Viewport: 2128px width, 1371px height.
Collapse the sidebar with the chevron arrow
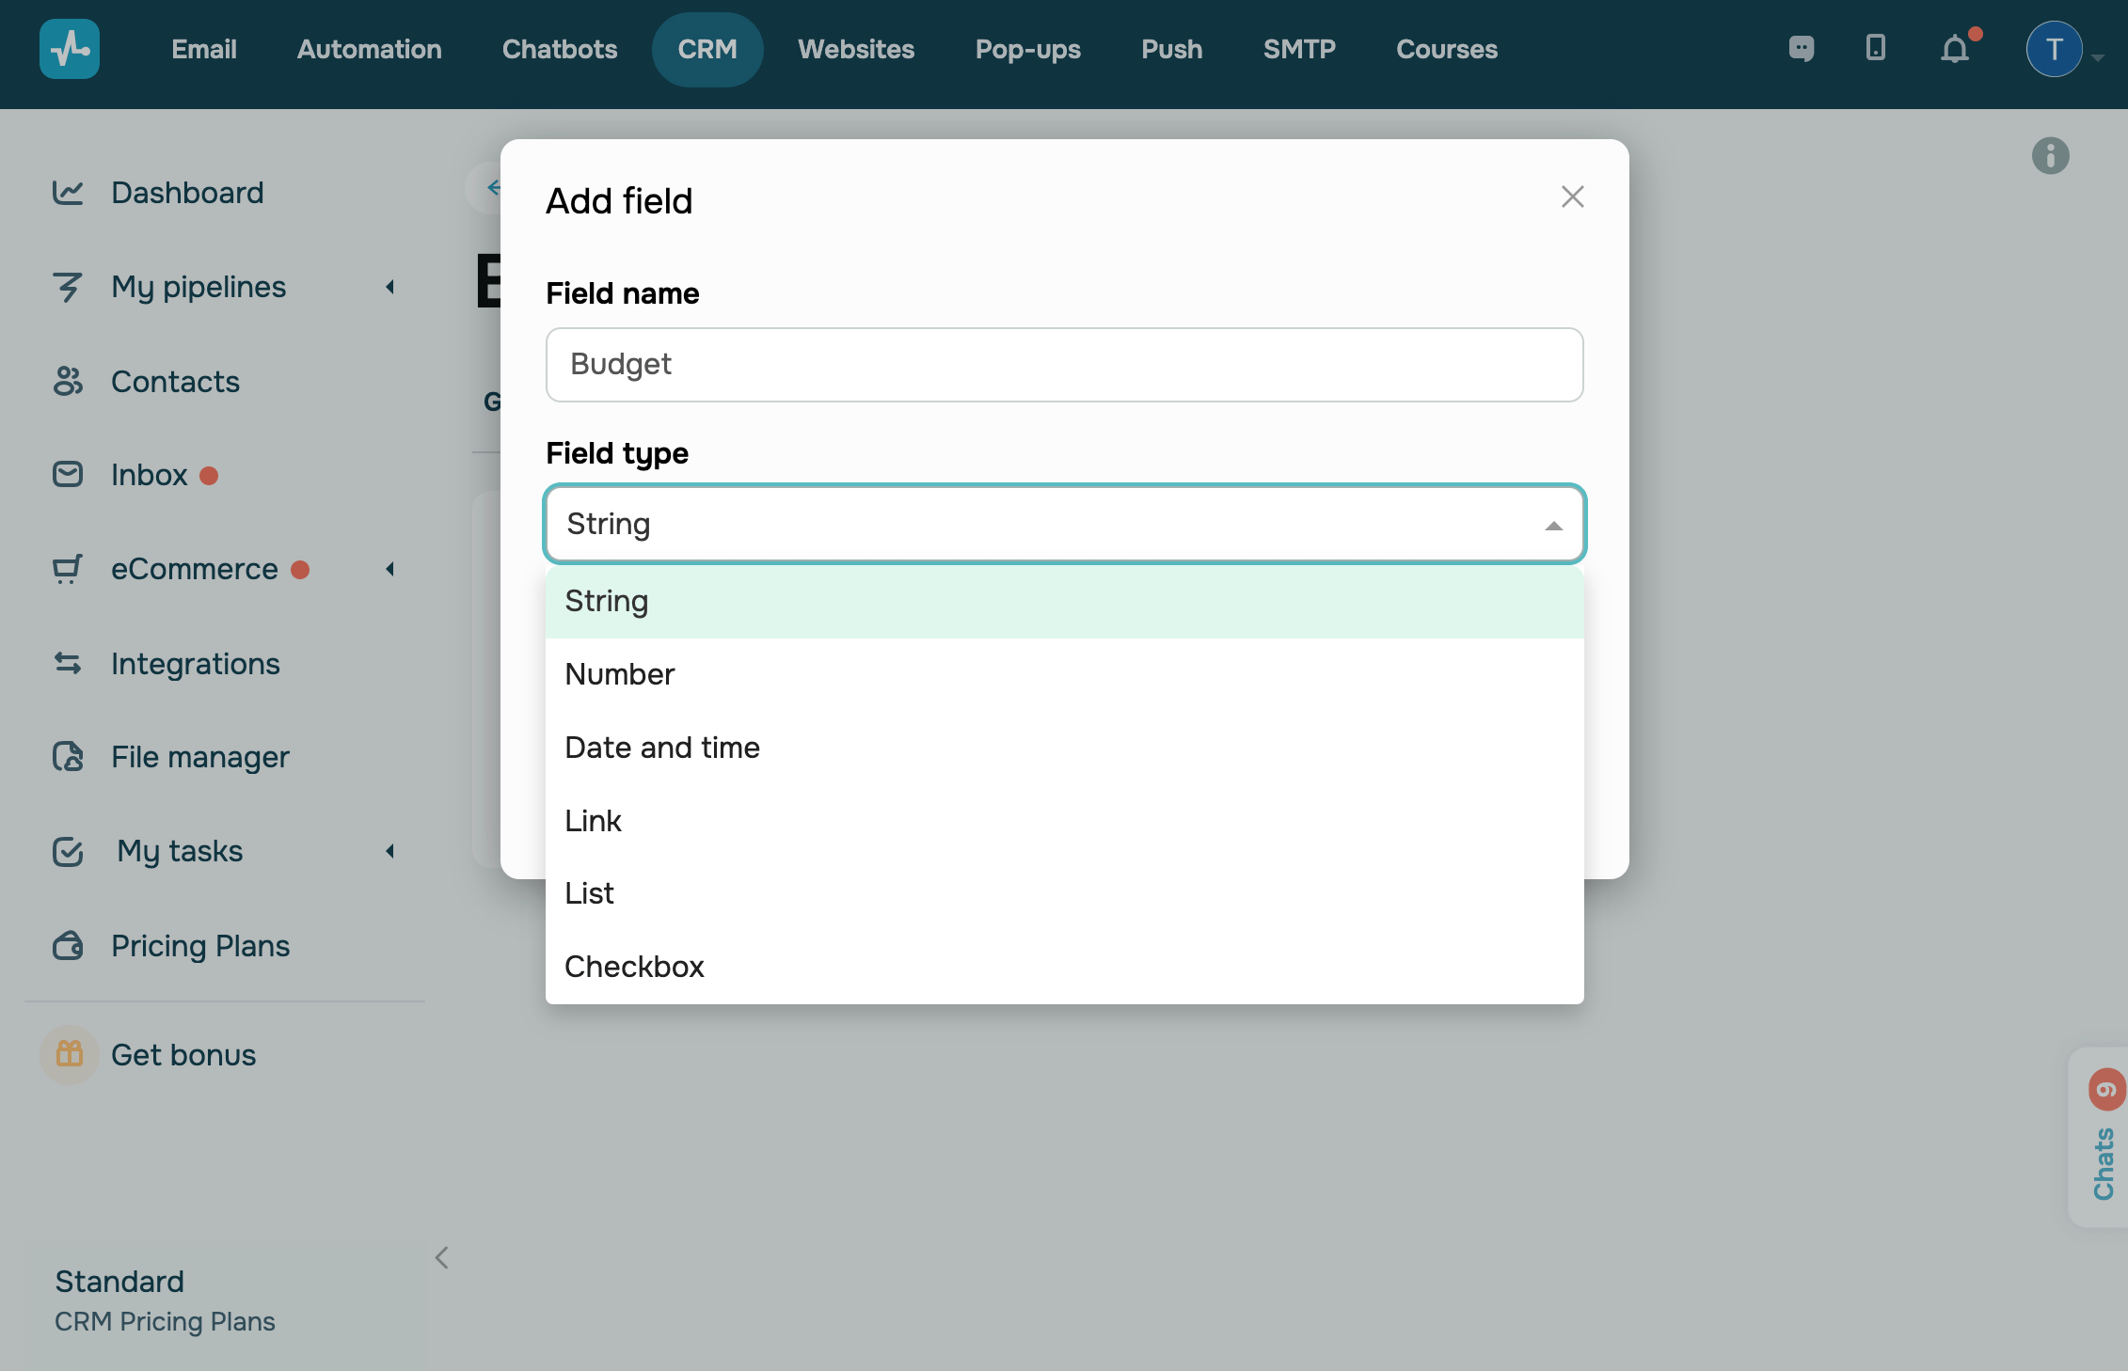441,1258
